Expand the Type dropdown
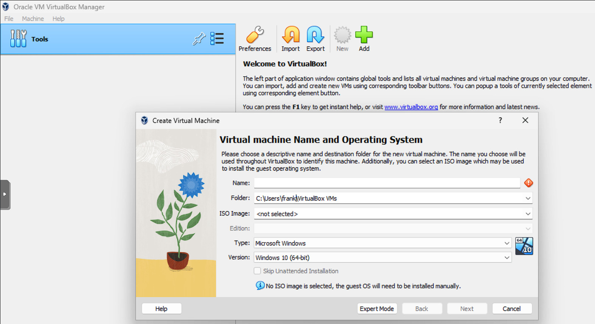595x324 pixels. coord(507,243)
